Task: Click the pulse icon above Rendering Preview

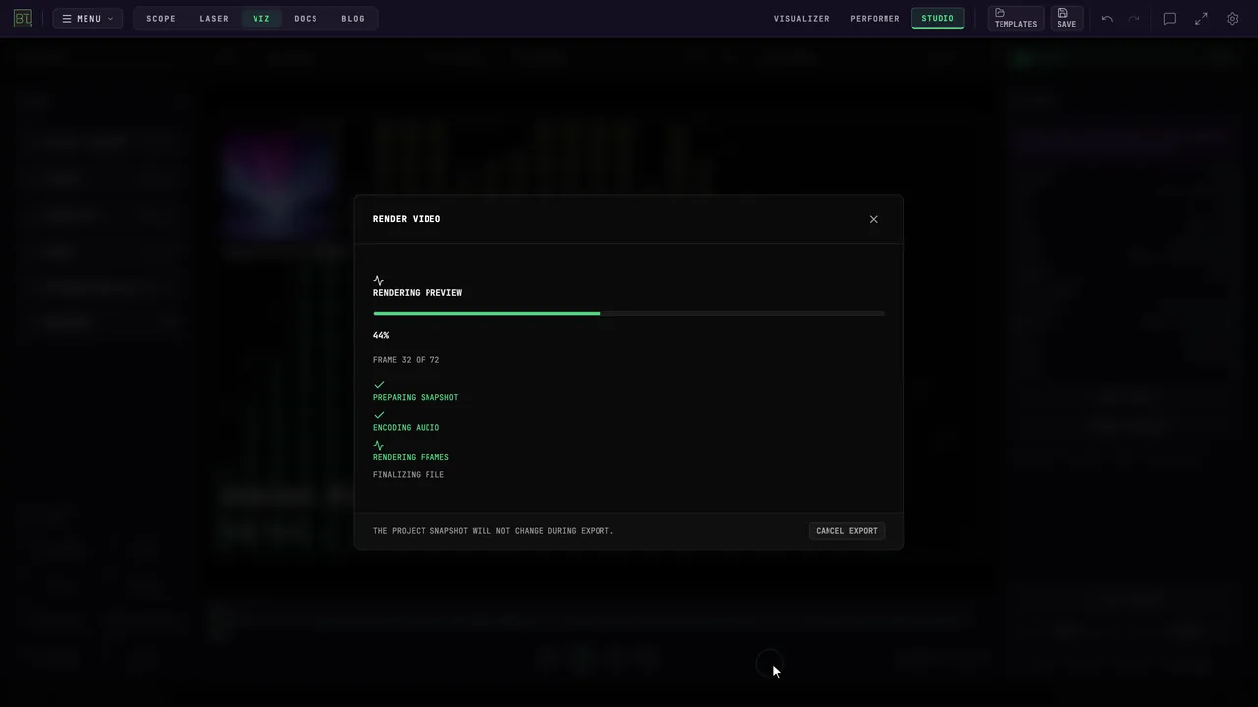Action: click(x=379, y=281)
